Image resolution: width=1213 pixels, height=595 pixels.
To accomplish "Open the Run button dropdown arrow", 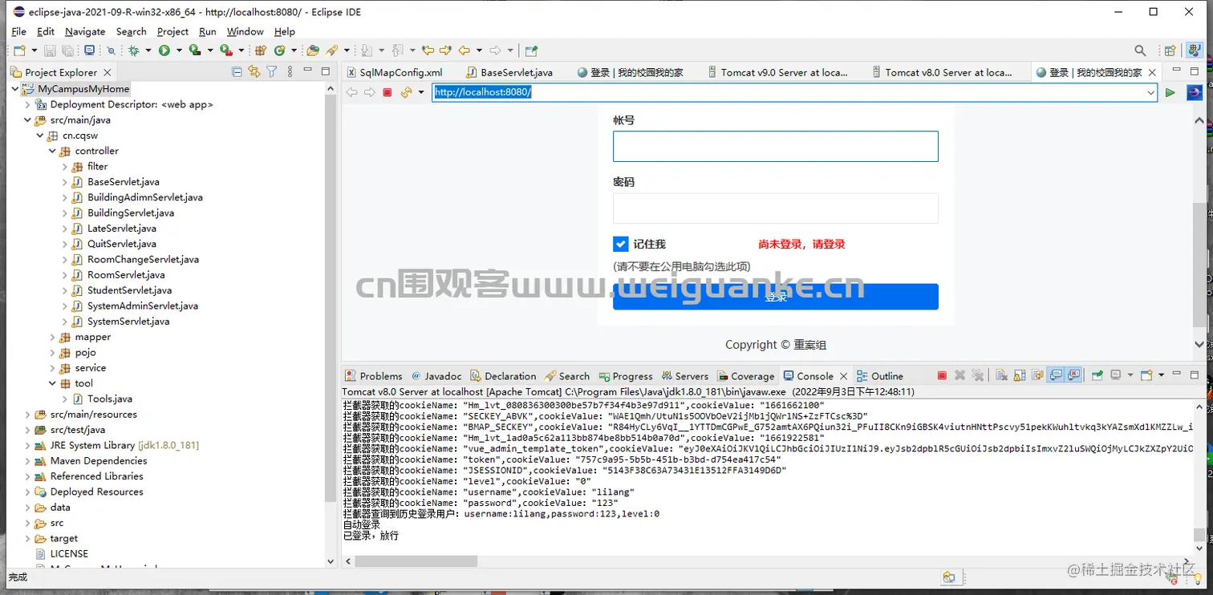I will pyautogui.click(x=179, y=50).
